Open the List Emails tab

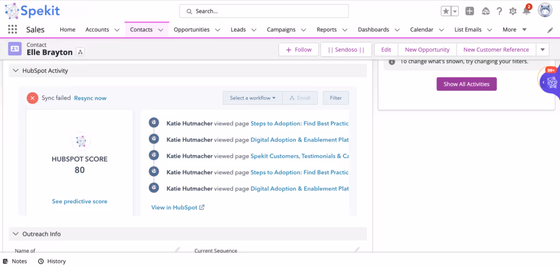coord(468,29)
